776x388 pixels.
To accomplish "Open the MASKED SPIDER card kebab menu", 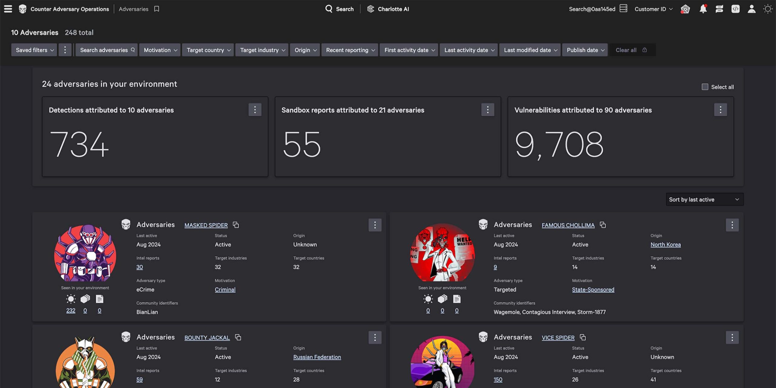I will tap(375, 225).
